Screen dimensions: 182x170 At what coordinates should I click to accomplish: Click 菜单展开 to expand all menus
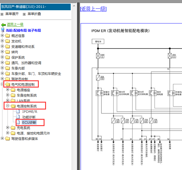point(12,14)
